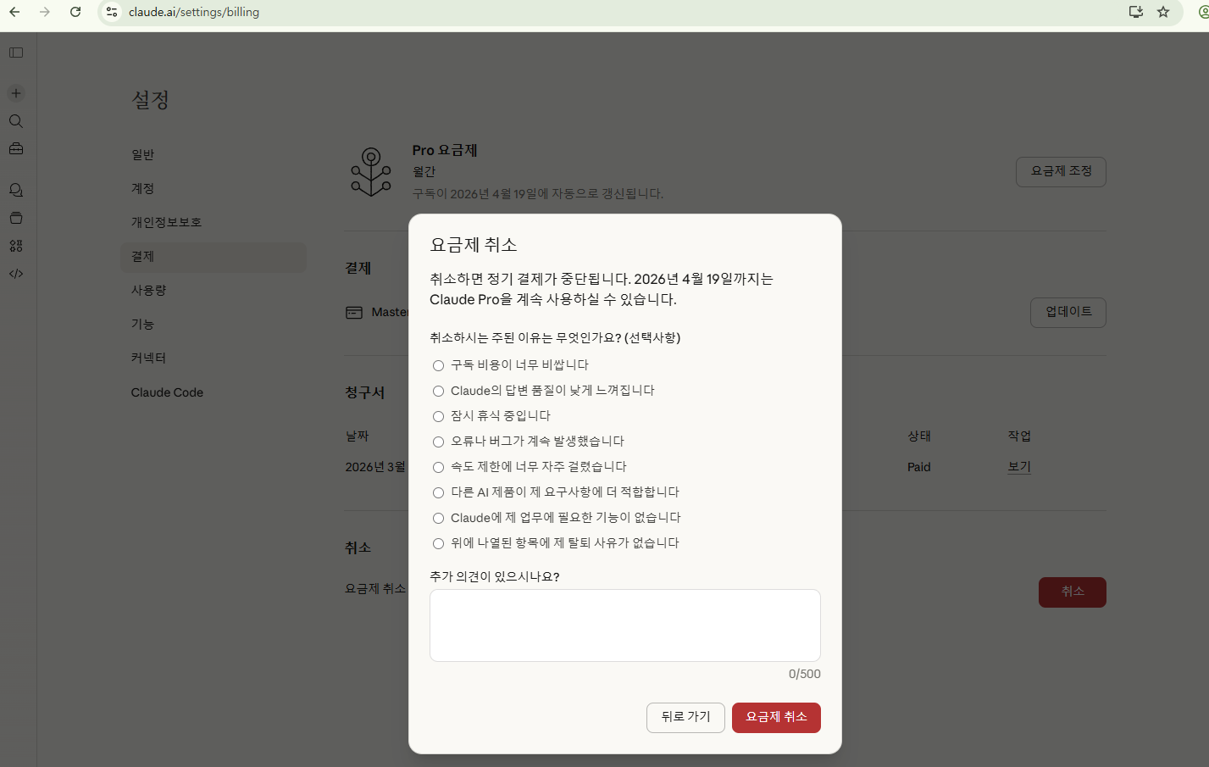Start a new chat with plus icon
This screenshot has height=767, width=1209.
click(x=16, y=93)
